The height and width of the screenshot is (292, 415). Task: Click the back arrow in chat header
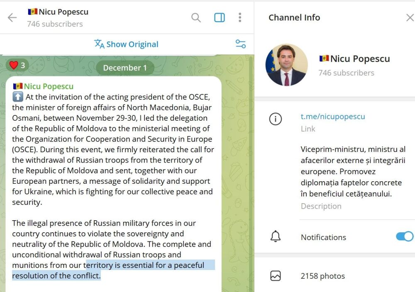pos(12,18)
